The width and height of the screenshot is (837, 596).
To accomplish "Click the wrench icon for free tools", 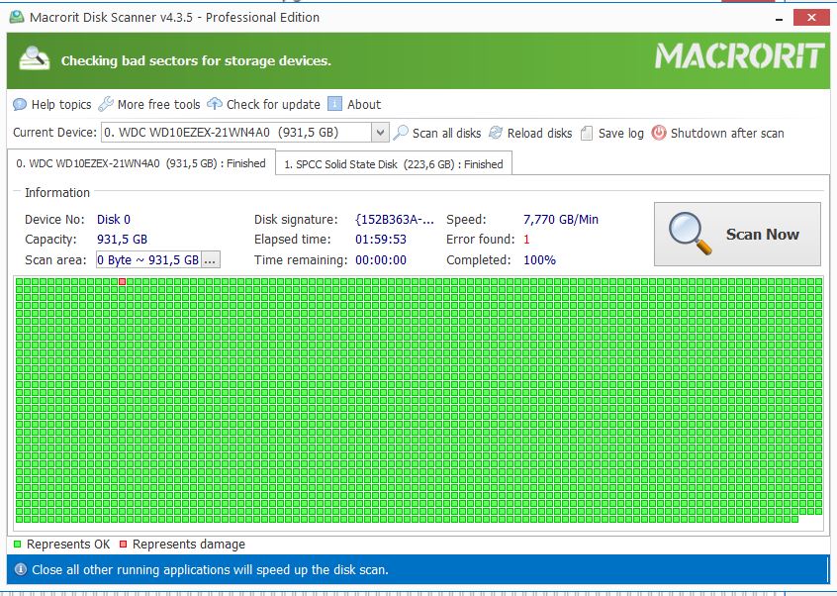I will tap(106, 104).
